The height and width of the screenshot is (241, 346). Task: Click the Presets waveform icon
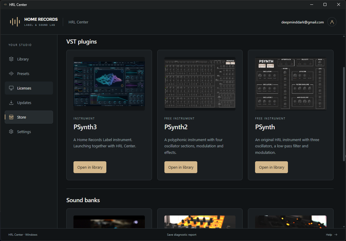coord(11,74)
